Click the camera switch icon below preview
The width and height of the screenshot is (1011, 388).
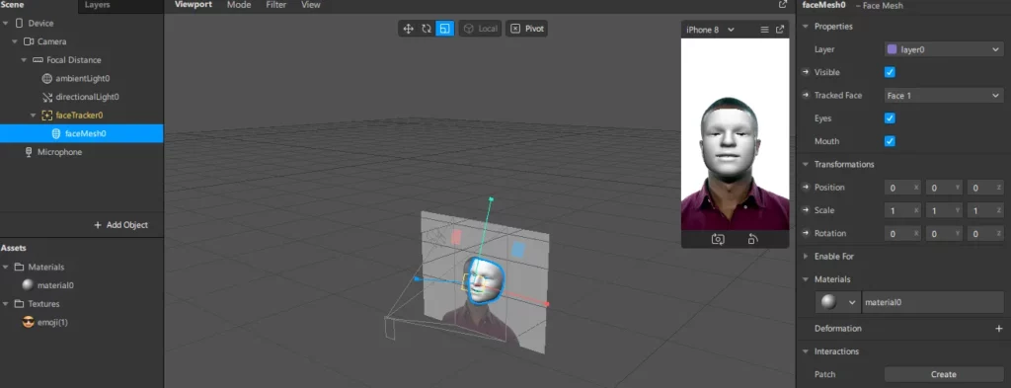point(718,239)
